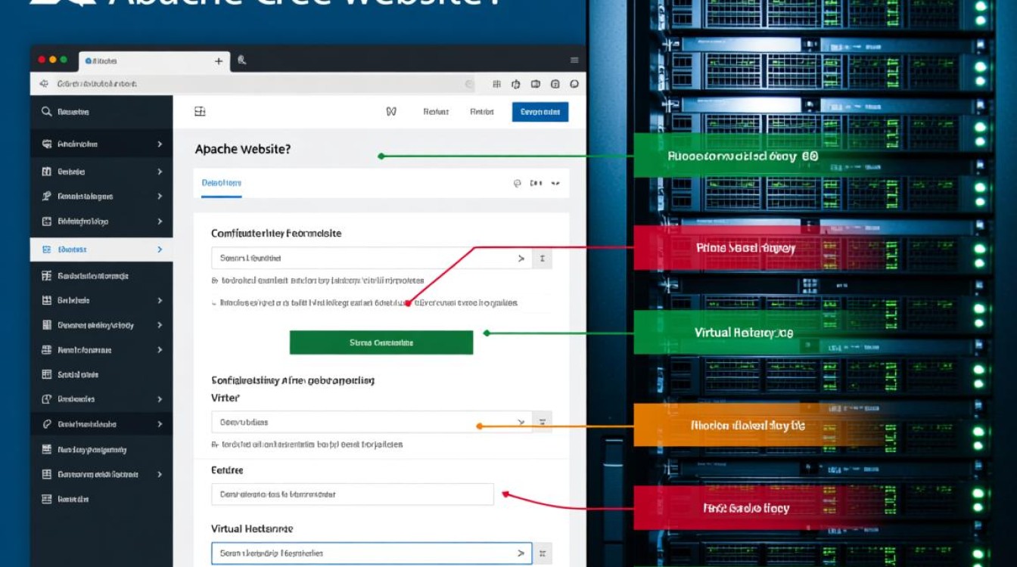Image resolution: width=1017 pixels, height=567 pixels.
Task: Click the chat bubble icon in the browser toolbar
Action: pos(574,84)
